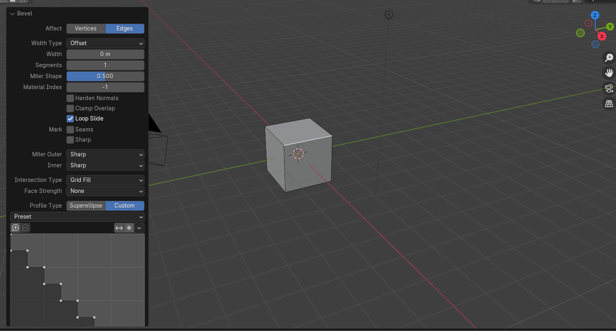
Task: Disable Loop Slide checkbox
Action: pos(70,118)
